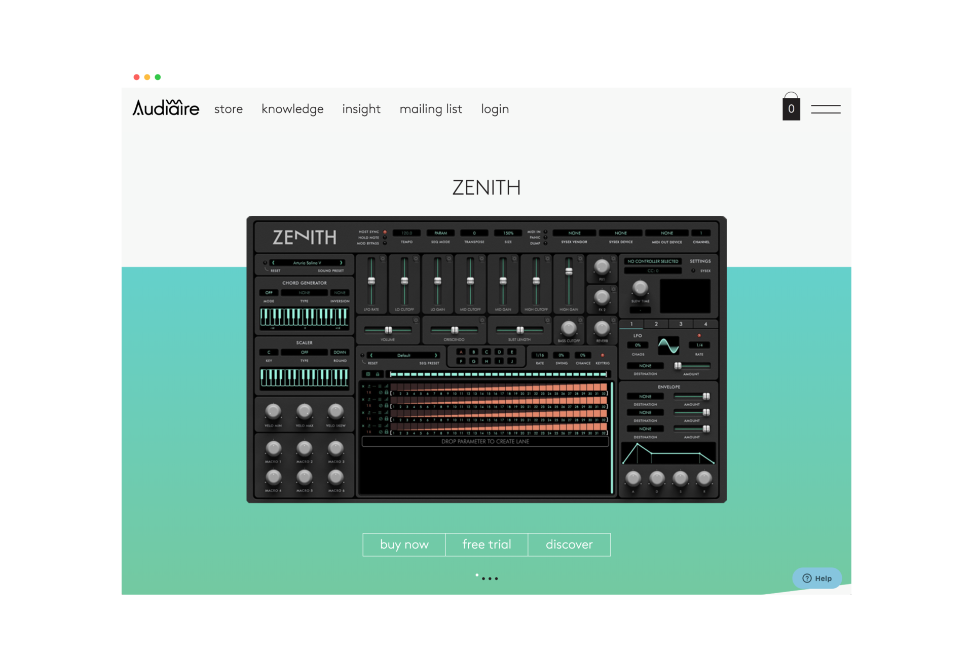The height and width of the screenshot is (660, 973).
Task: Open the store menu item
Action: (x=228, y=109)
